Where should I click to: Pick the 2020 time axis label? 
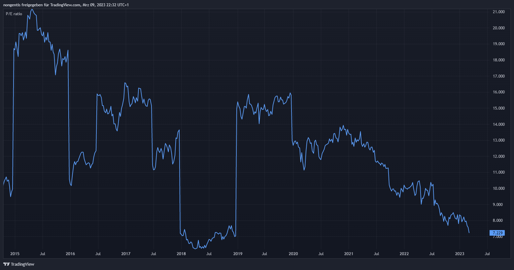tap(293, 254)
